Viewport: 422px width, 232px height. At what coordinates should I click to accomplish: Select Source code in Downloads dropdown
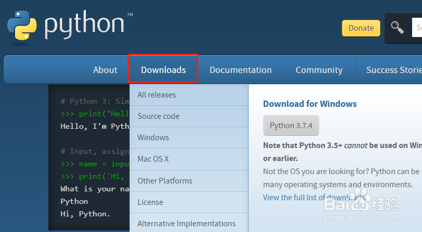189,116
